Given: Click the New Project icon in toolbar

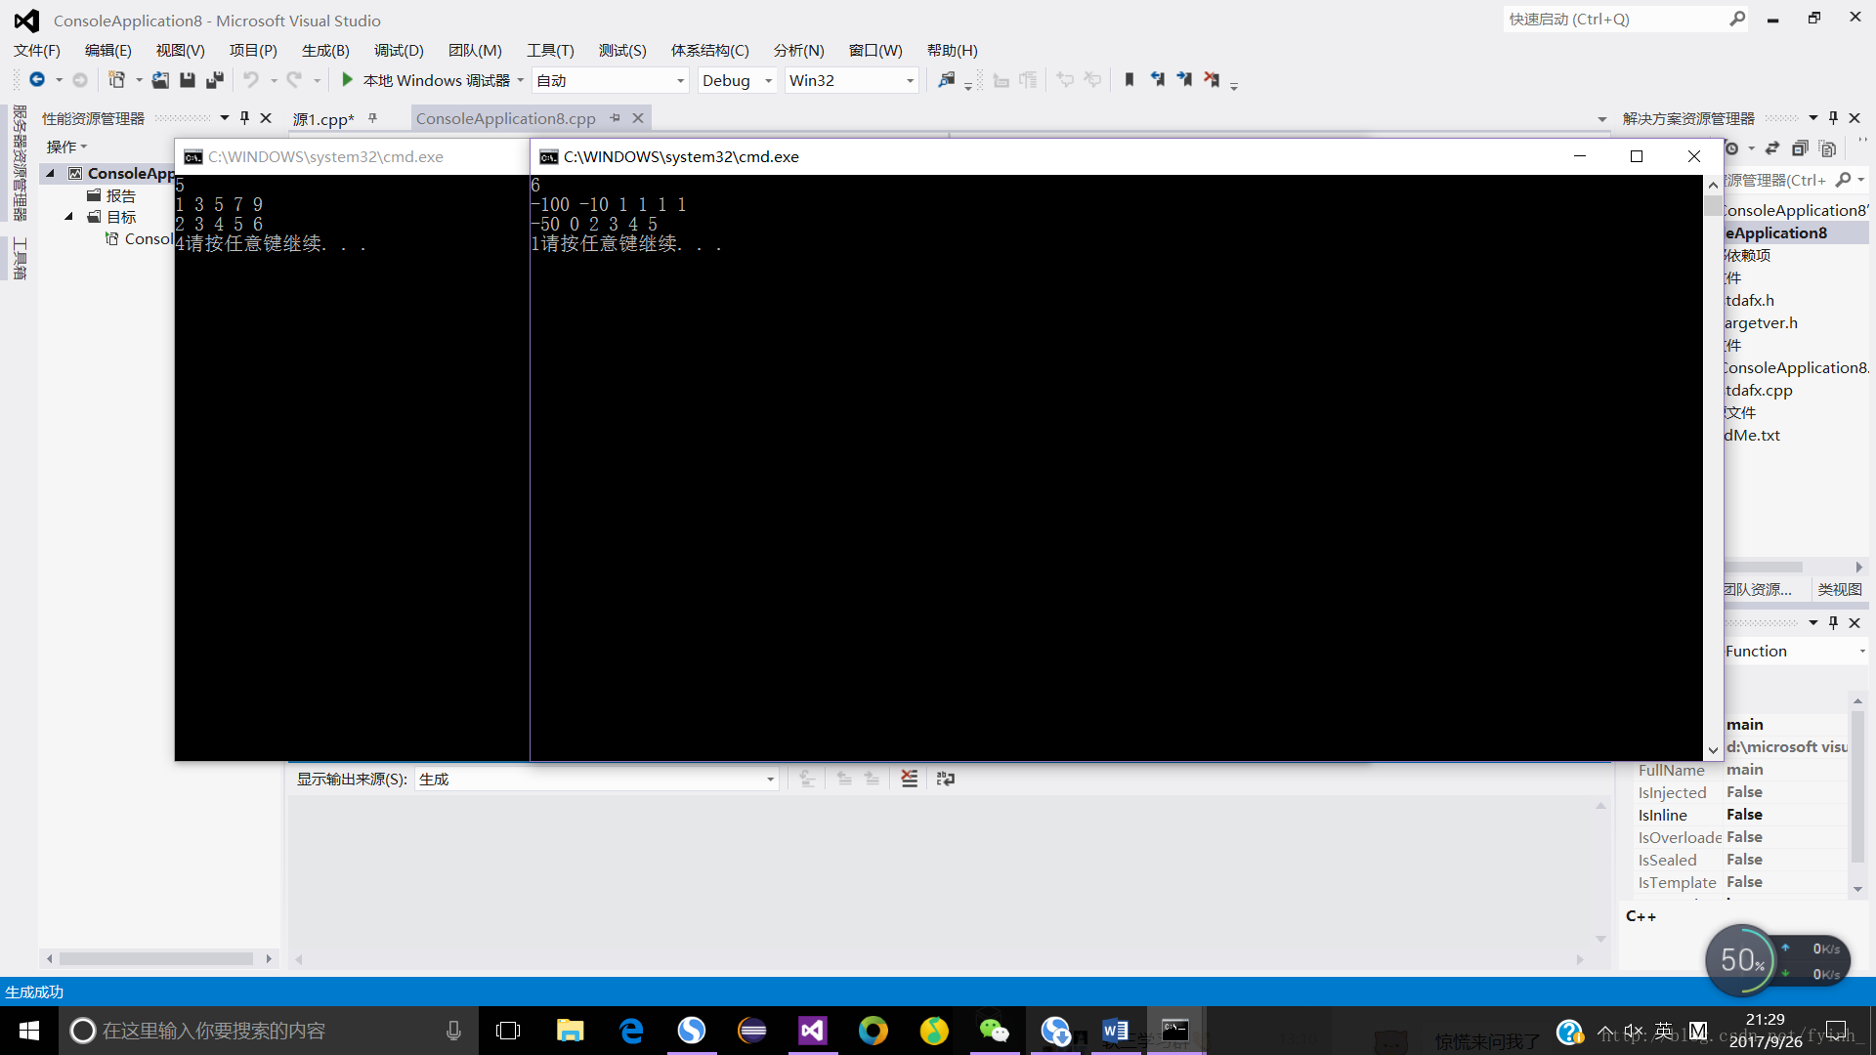Looking at the screenshot, I should click(116, 80).
